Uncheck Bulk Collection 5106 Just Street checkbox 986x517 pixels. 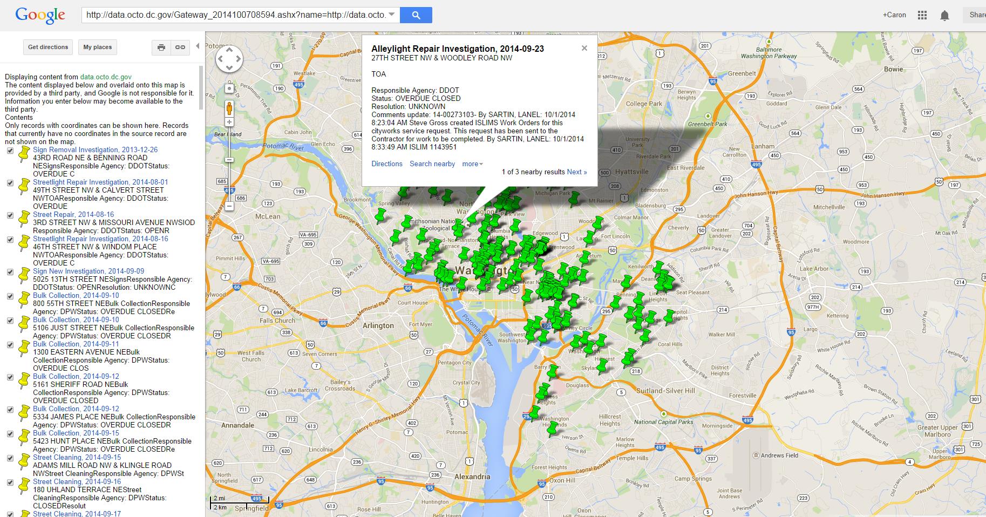pyautogui.click(x=10, y=321)
